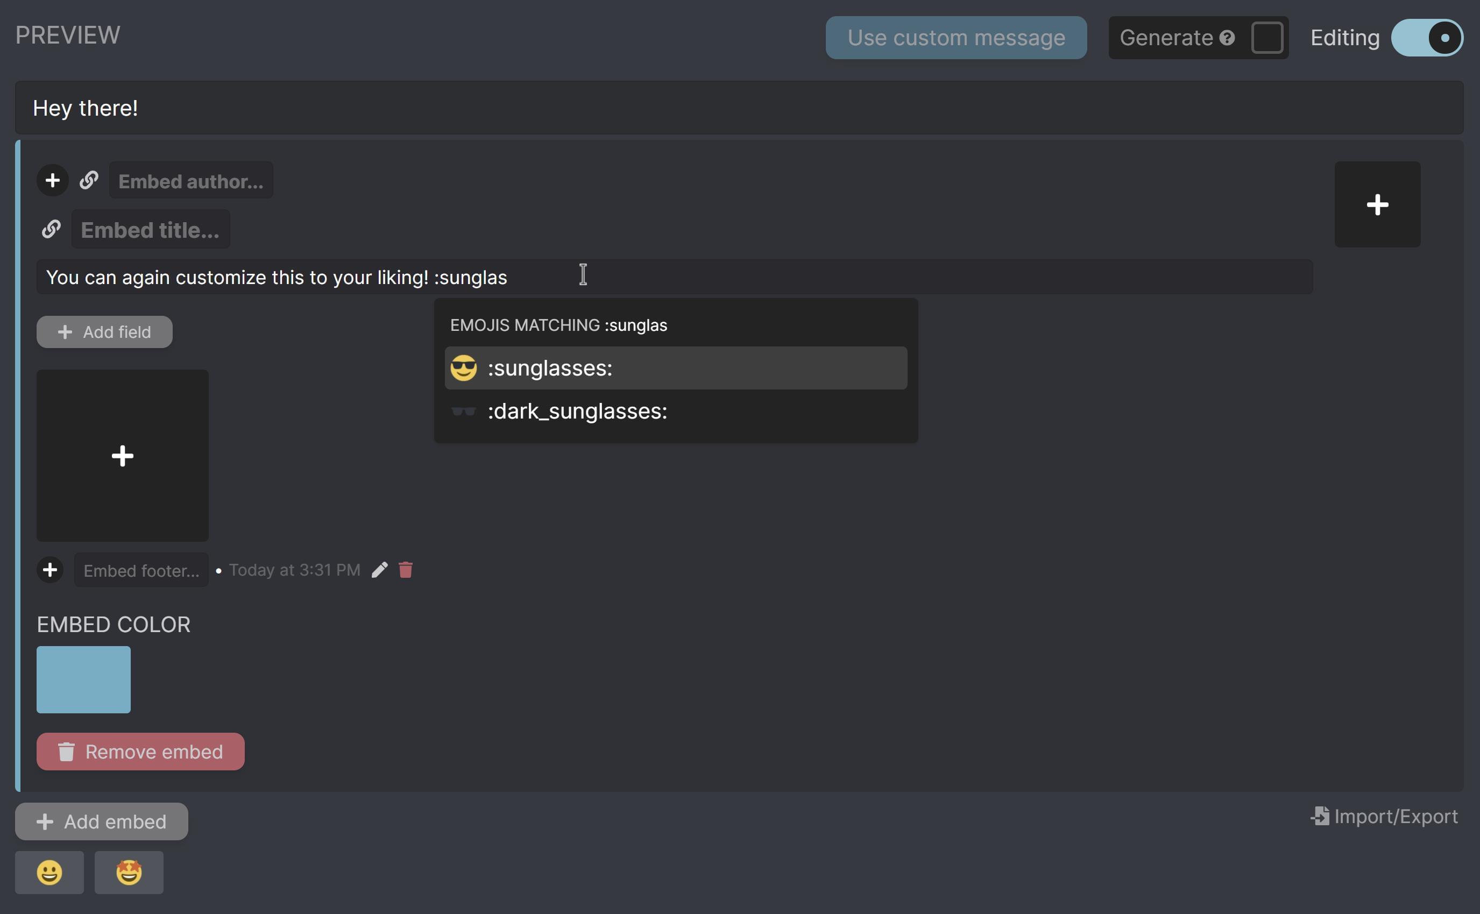Viewport: 1480px width, 914px height.
Task: Add an embed author icon image
Action: [53, 180]
